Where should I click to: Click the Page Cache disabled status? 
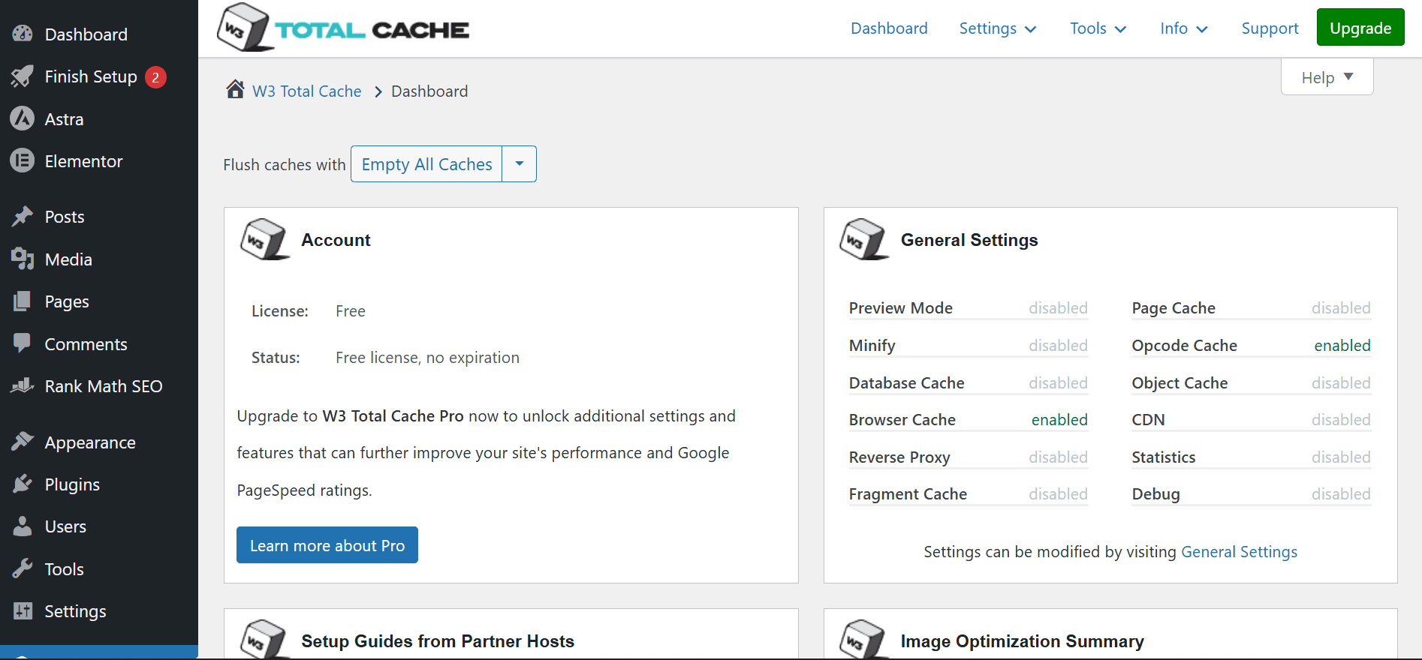pos(1341,308)
